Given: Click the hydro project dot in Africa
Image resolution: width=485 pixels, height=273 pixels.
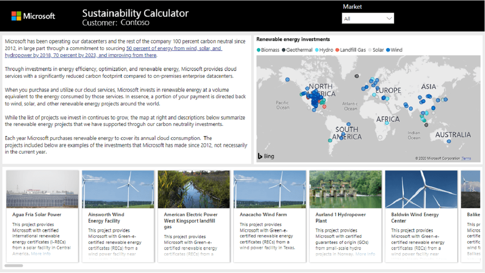Looking at the screenshot, I should pyautogui.click(x=387, y=123).
